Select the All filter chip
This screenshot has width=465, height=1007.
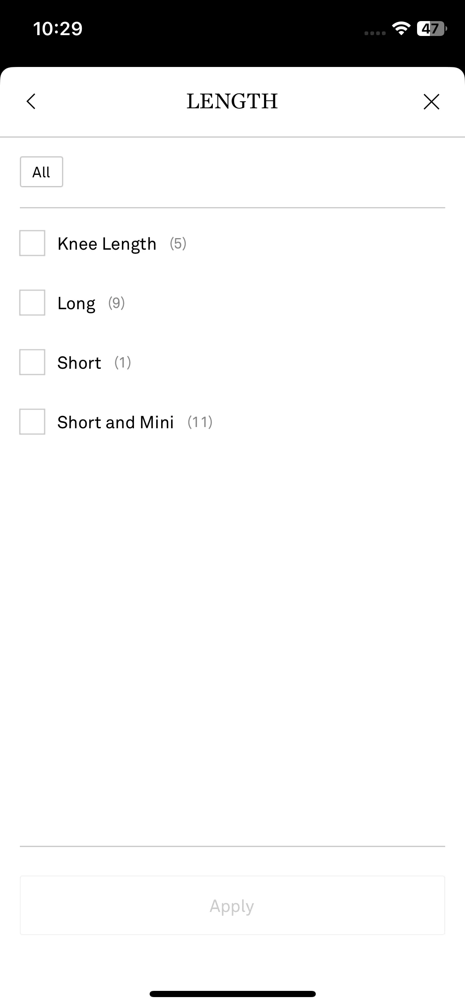click(41, 172)
